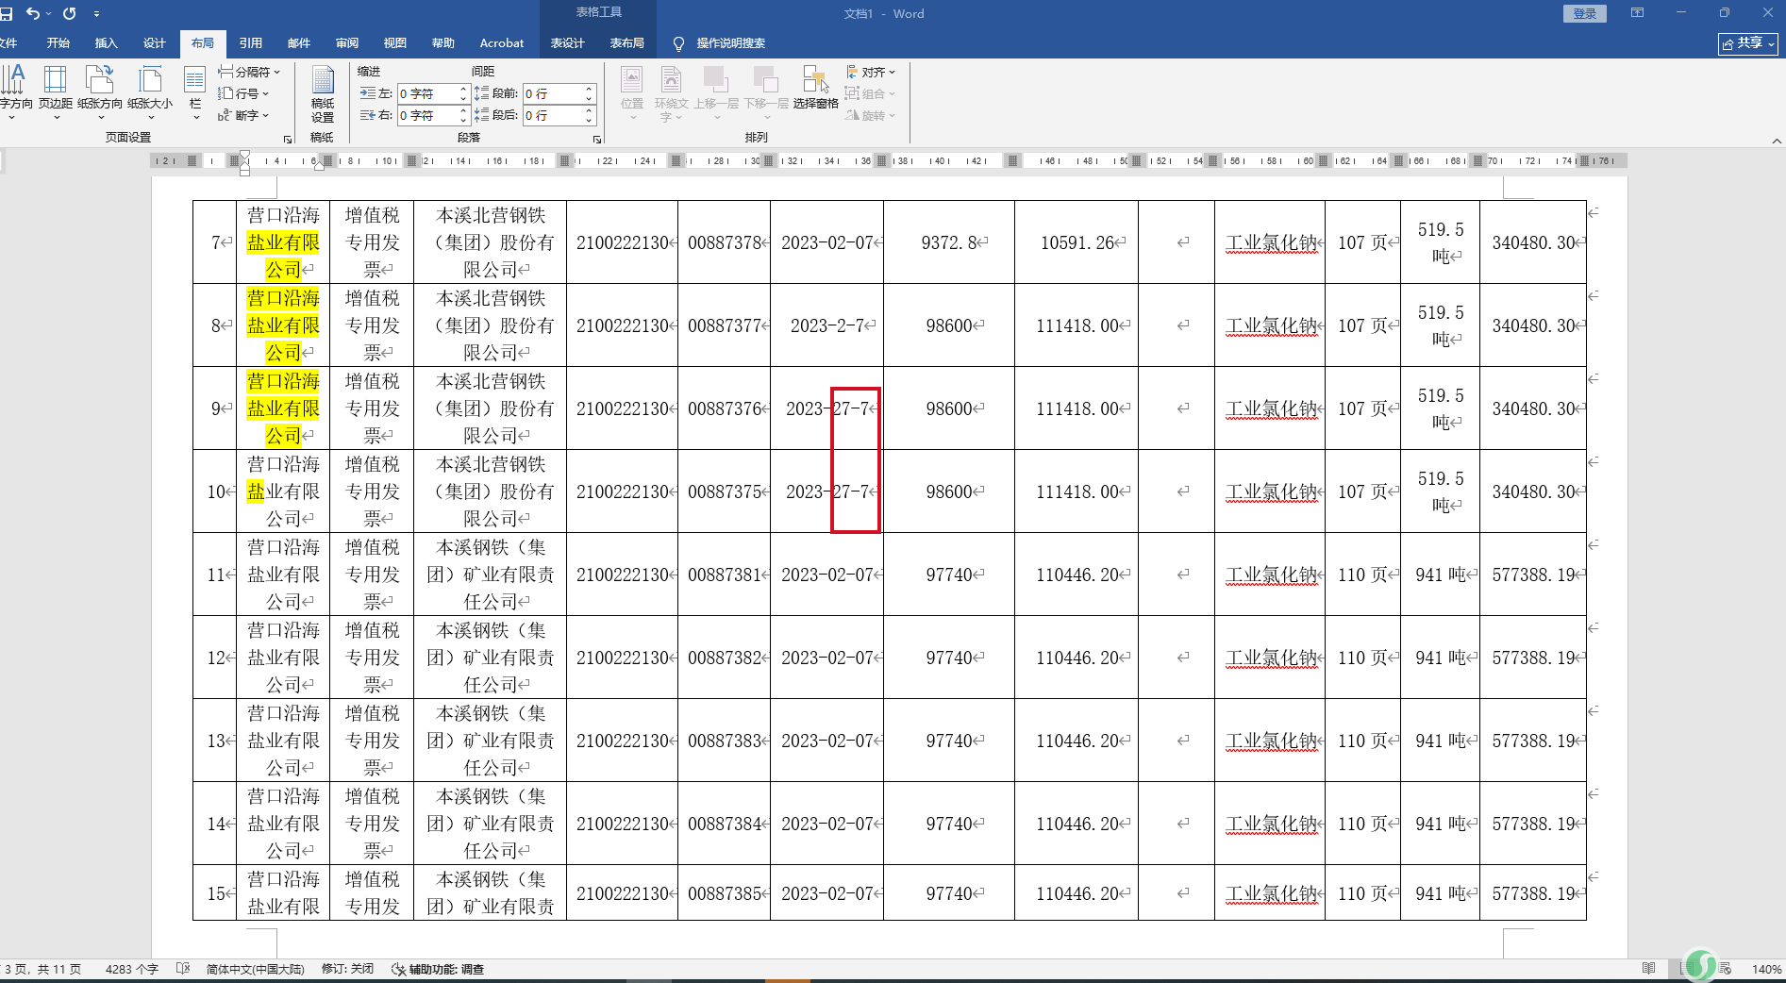Switch to the 插入 tab
1786x983 pixels.
point(107,43)
